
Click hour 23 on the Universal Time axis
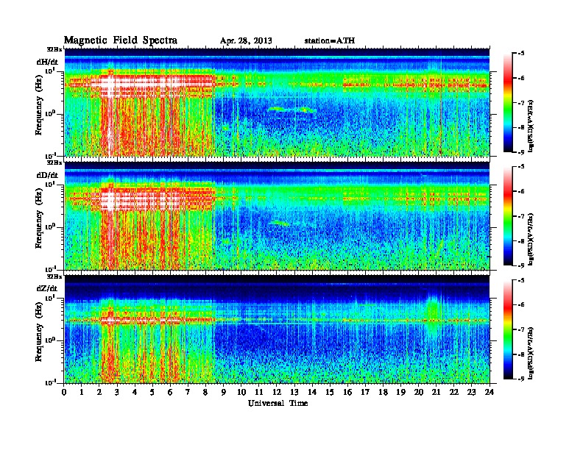pos(471,392)
